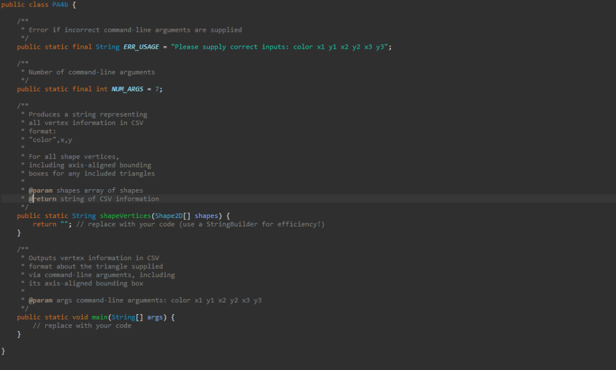616x370 pixels.
Task: Click the ERR_USAGE constant name
Action: point(141,47)
